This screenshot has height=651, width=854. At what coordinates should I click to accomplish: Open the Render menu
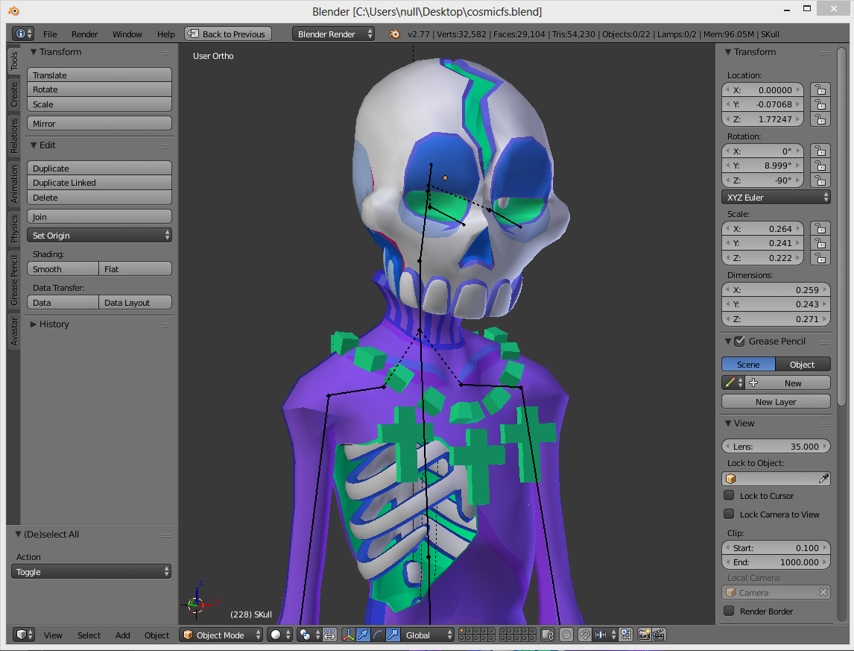(84, 34)
